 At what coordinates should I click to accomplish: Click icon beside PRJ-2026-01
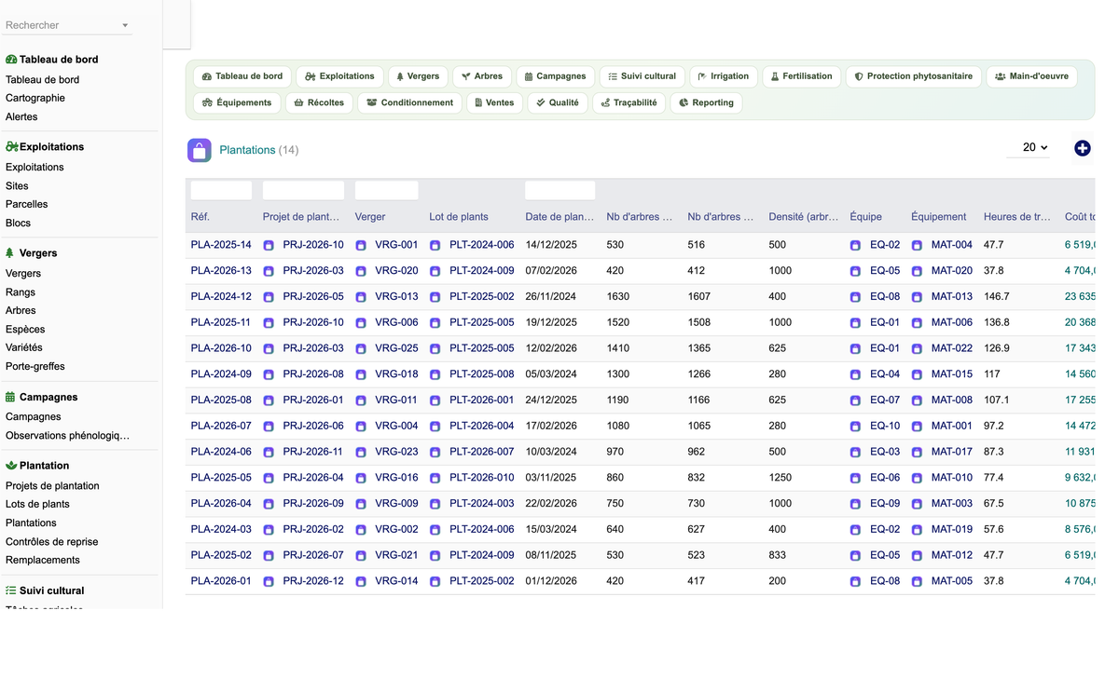coord(269,400)
